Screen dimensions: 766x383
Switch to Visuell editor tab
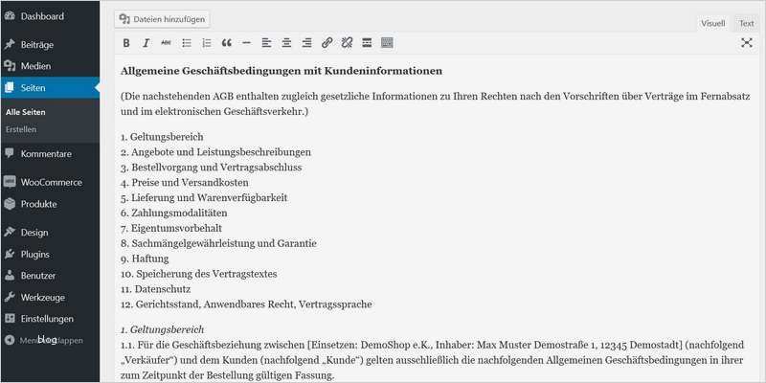click(x=712, y=23)
